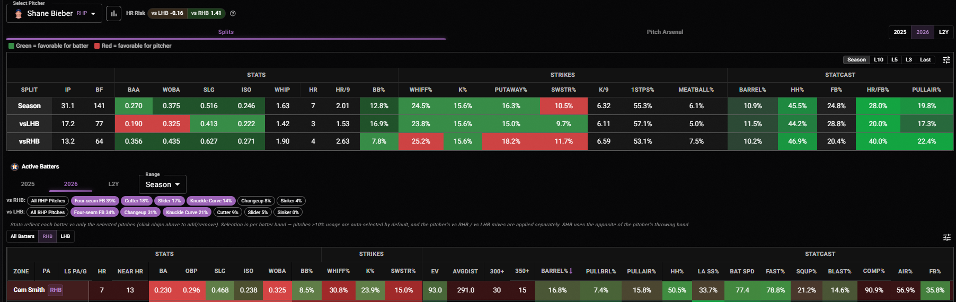Choose the 2025 year button at top right

pos(900,32)
